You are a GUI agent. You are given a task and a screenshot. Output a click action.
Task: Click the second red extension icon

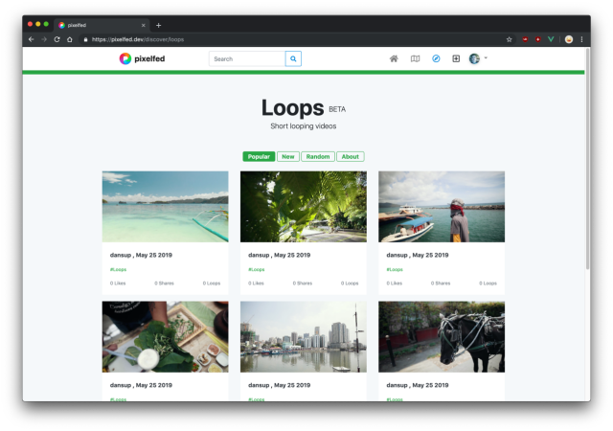pyautogui.click(x=538, y=39)
